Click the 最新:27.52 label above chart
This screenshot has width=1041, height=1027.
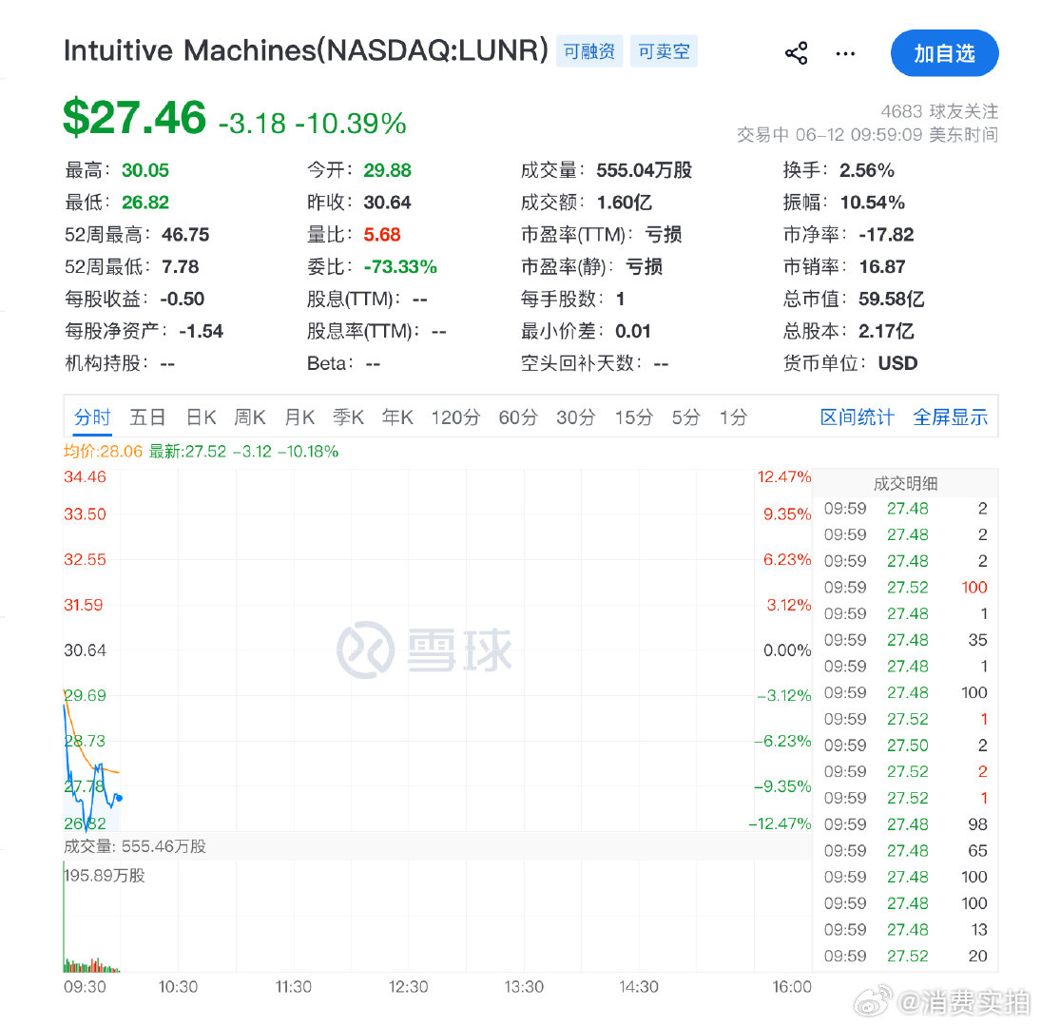coord(187,452)
